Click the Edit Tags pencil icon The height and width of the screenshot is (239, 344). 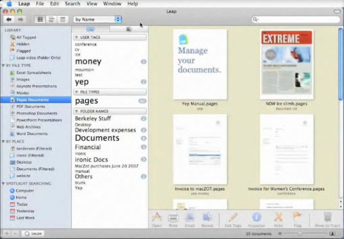point(233,217)
